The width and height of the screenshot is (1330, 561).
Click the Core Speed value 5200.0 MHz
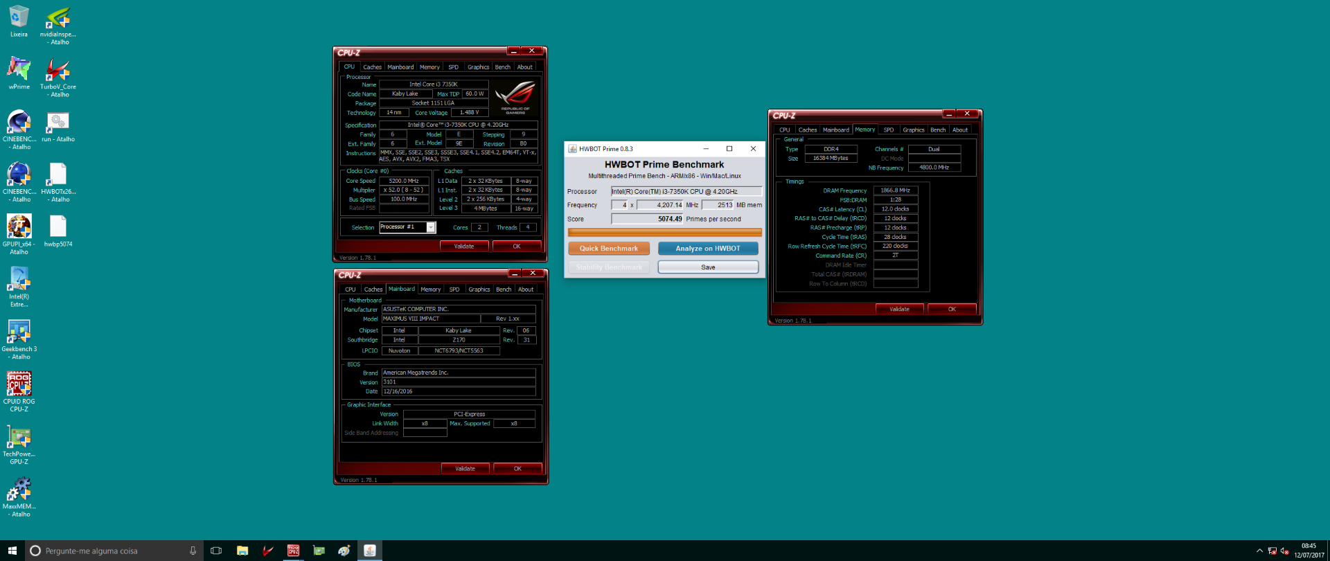coord(404,181)
